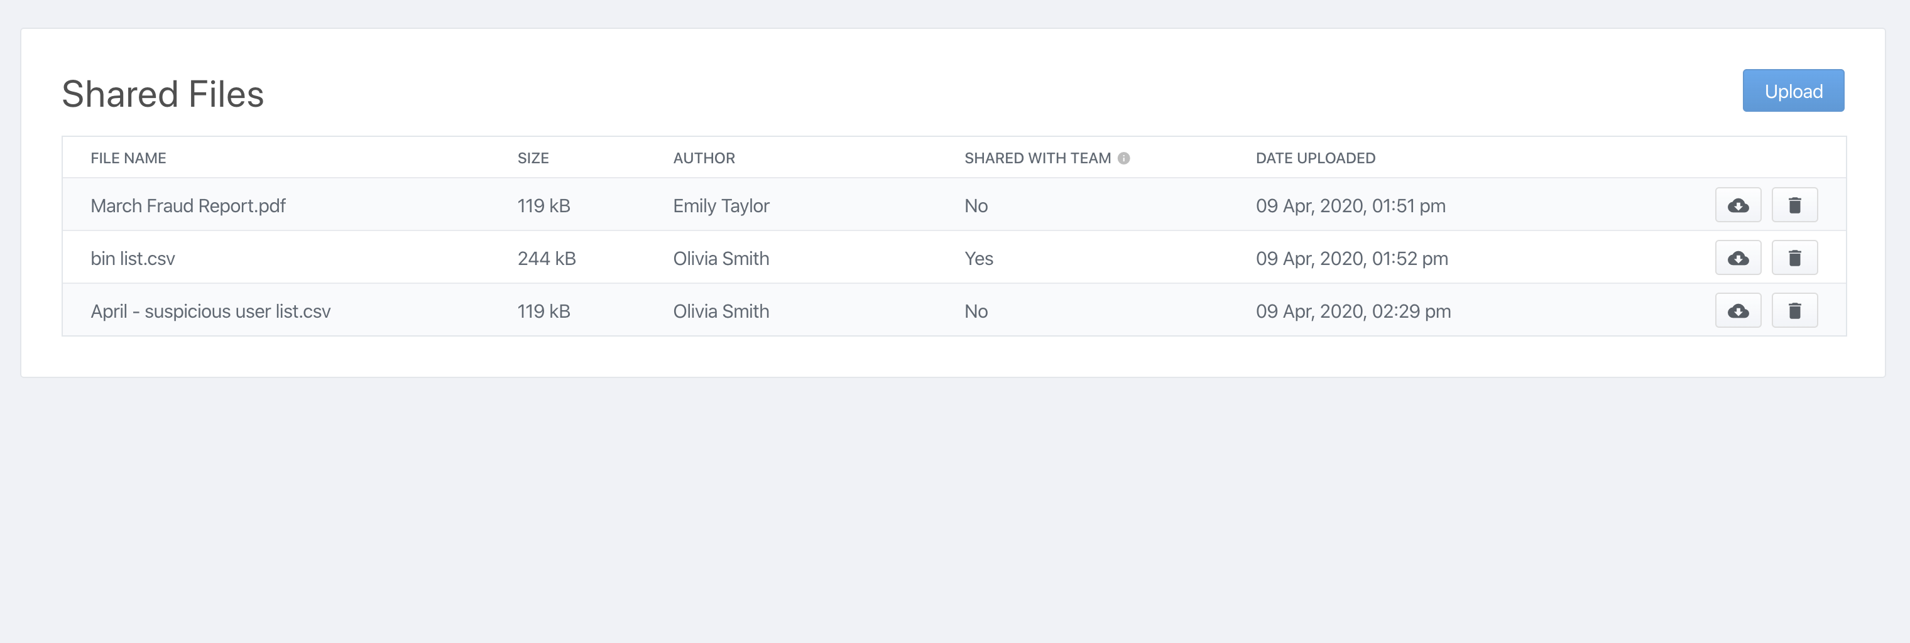Click the Yes shared status for bin list.csv
This screenshot has height=643, width=1910.
[x=978, y=259]
